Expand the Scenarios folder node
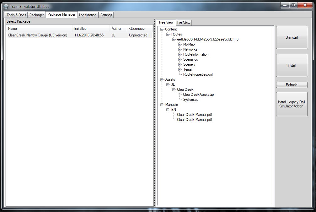 [x=179, y=59]
